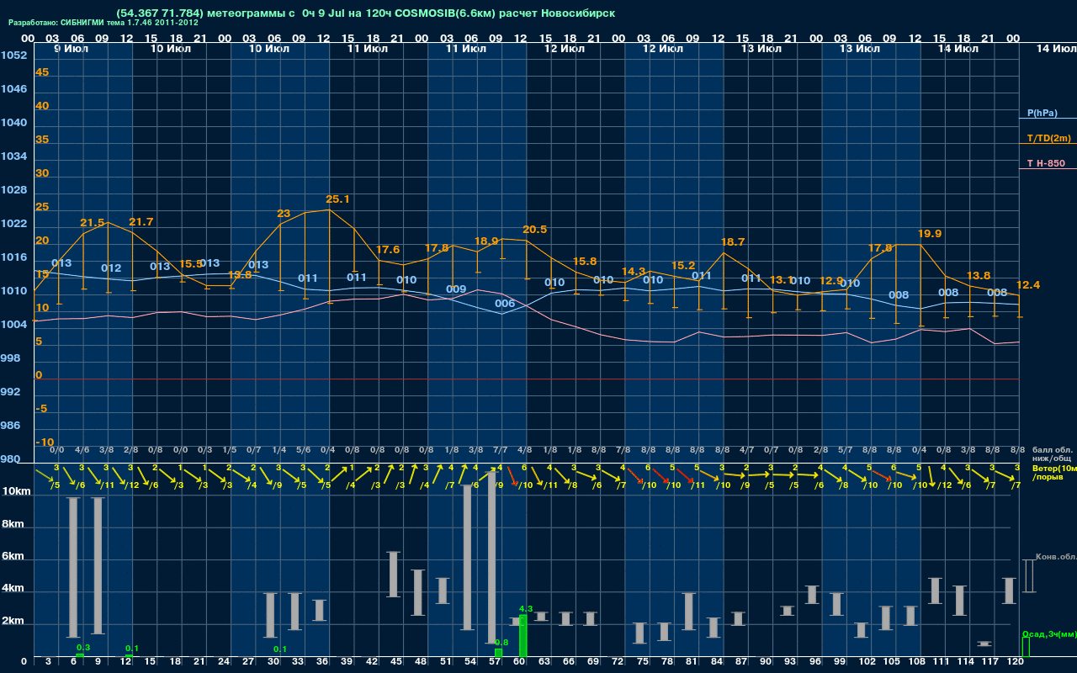
Task: Click the 'Осад,3ч(мм)' legend label
Action: pyautogui.click(x=1049, y=633)
